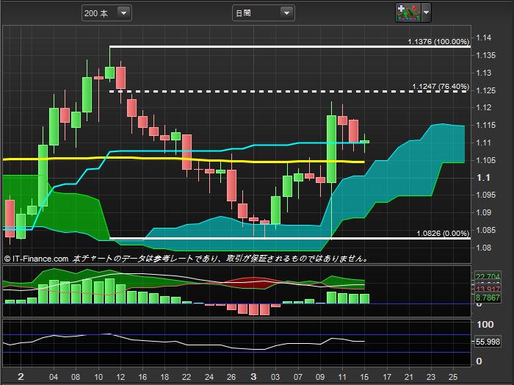The width and height of the screenshot is (514, 385).
Task: Click the IT-Finance.com copyright text
Action: (37, 259)
